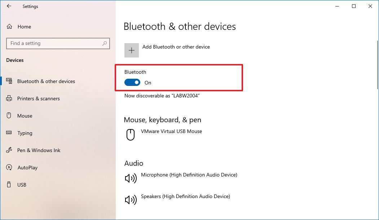Click the Bluetooth & other devices page title
The image size is (379, 220).
pyautogui.click(x=180, y=26)
